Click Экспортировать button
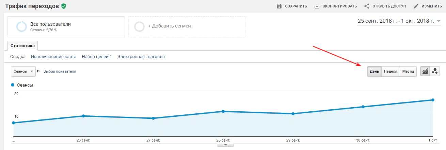 (335, 6)
